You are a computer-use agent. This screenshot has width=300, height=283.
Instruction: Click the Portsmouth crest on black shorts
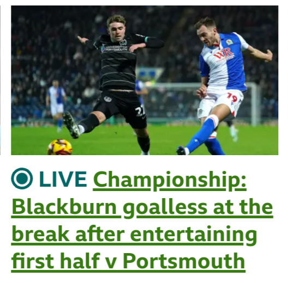pyautogui.click(x=107, y=99)
